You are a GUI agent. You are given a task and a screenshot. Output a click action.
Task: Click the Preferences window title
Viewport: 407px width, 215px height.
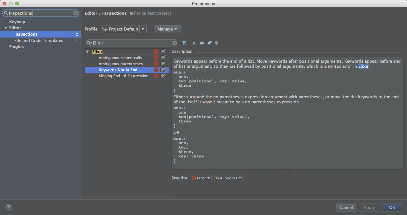click(x=203, y=3)
